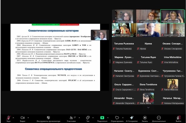Select Раиса Иванова avatar tile

tap(173, 85)
